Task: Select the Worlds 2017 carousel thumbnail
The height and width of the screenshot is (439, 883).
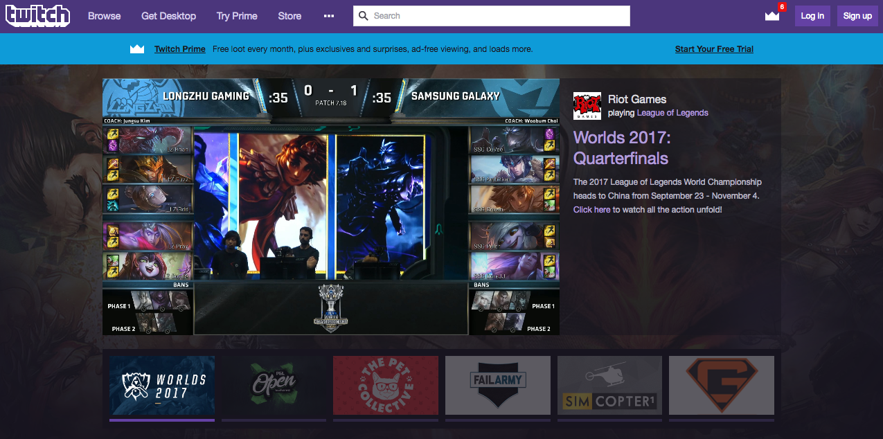Action: [x=162, y=385]
